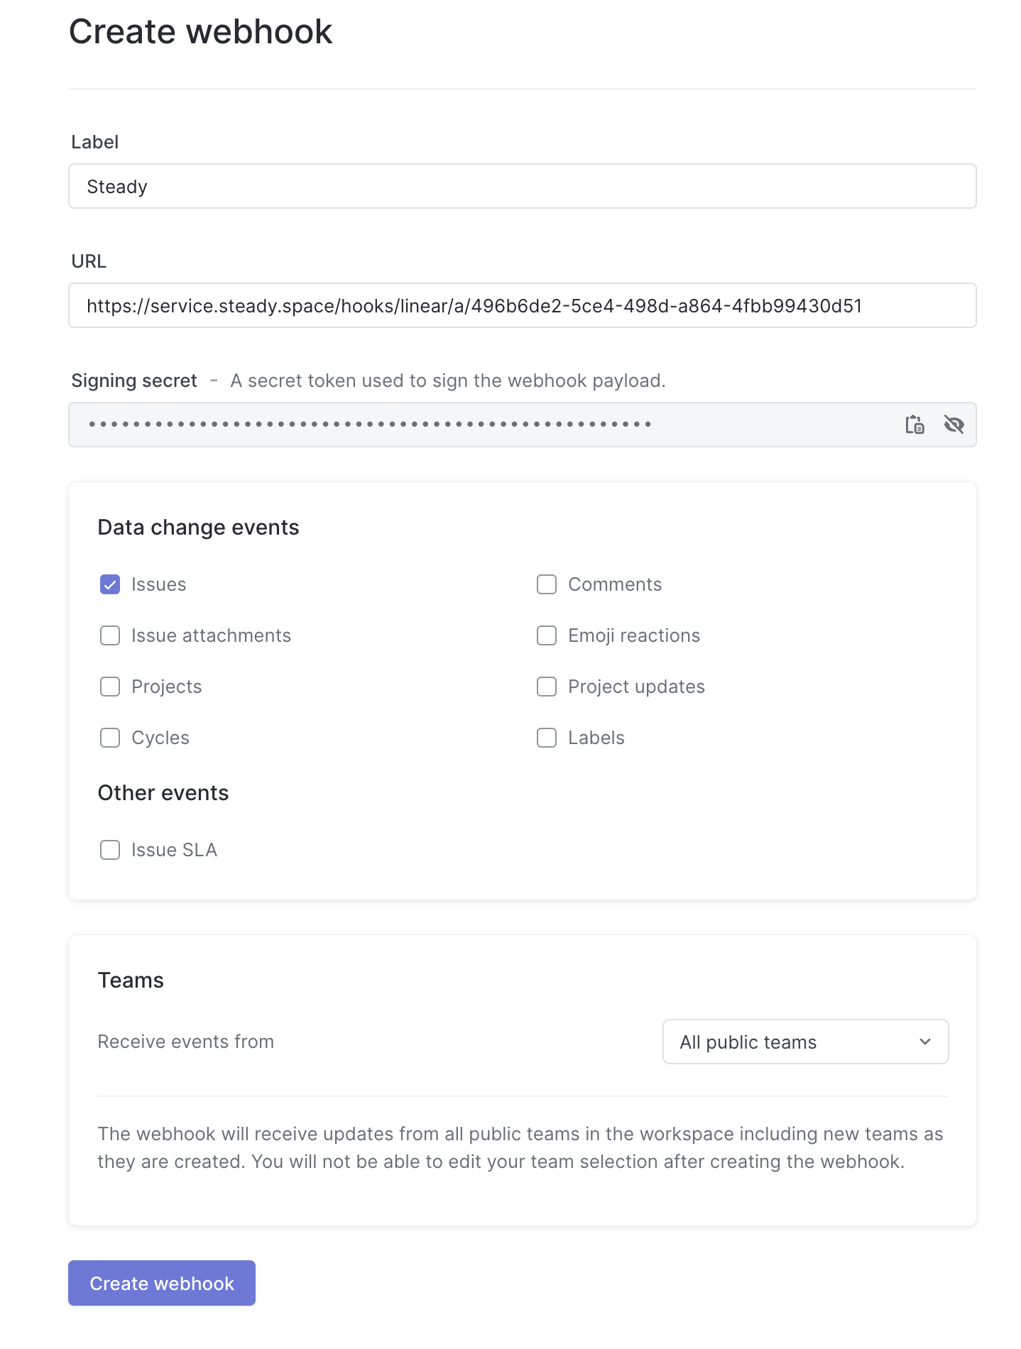Focus the Label field containing Steady

click(523, 186)
